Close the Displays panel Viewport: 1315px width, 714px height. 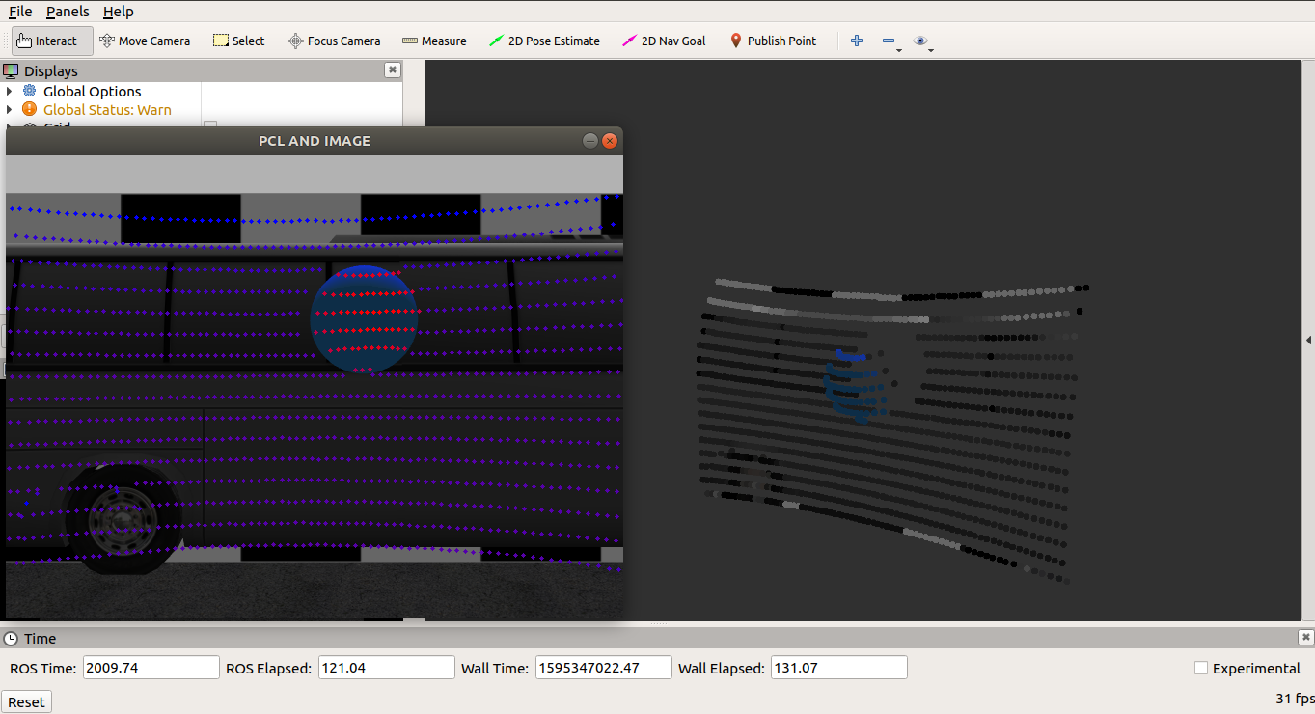pyautogui.click(x=392, y=69)
